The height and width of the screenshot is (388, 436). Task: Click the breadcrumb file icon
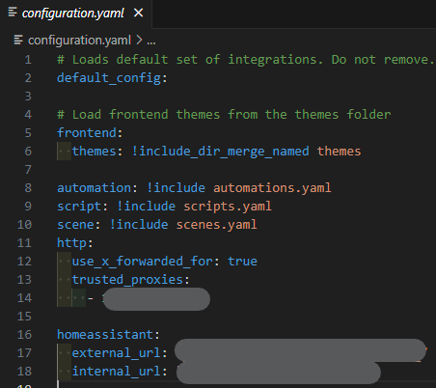click(x=18, y=40)
